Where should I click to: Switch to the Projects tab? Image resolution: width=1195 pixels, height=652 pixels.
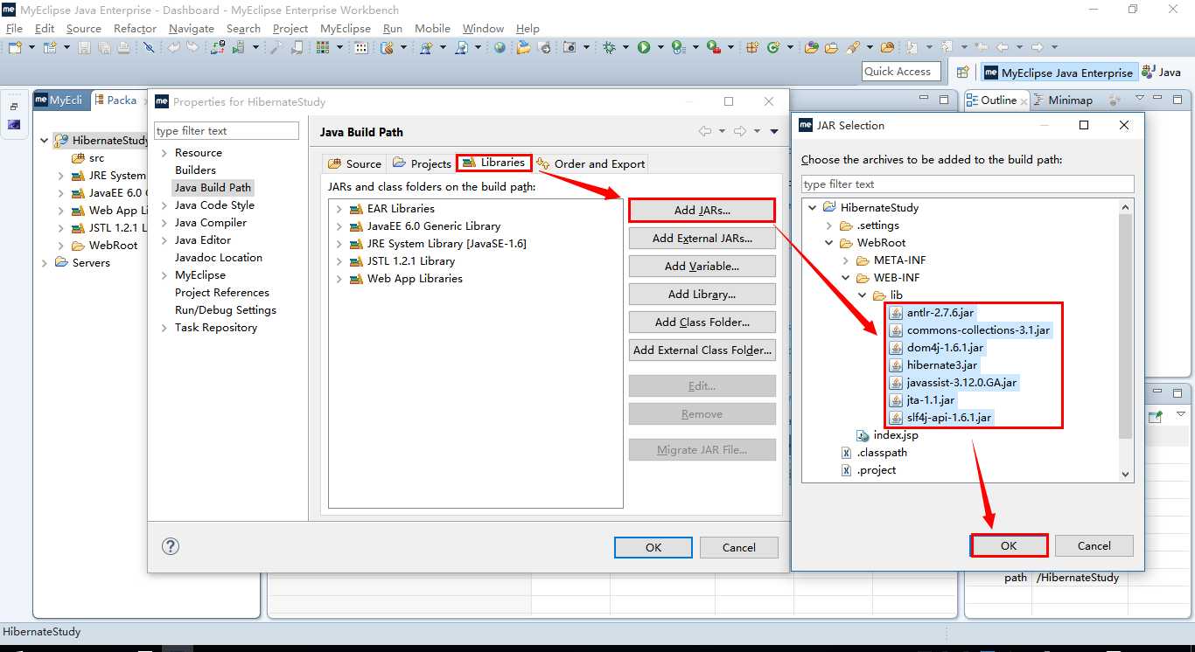point(421,163)
